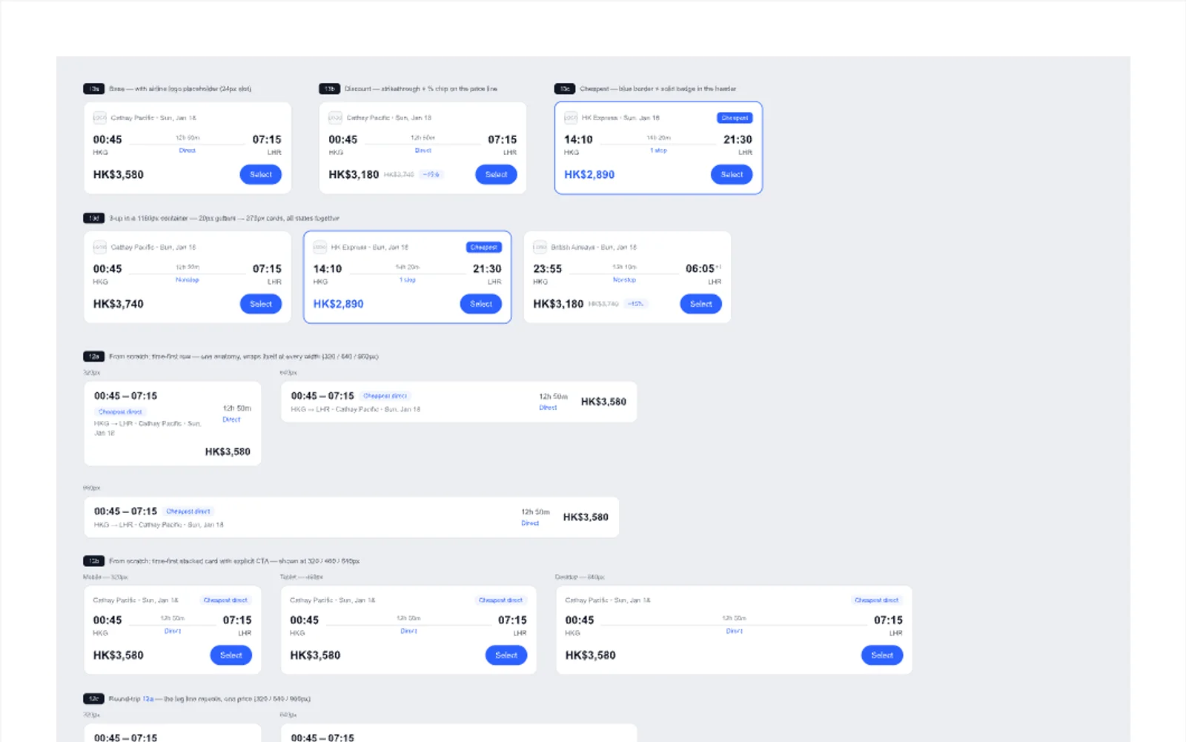Select the HK$3,580 Cathay Pacific flight in section 13a
This screenshot has width=1186, height=742.
click(261, 175)
